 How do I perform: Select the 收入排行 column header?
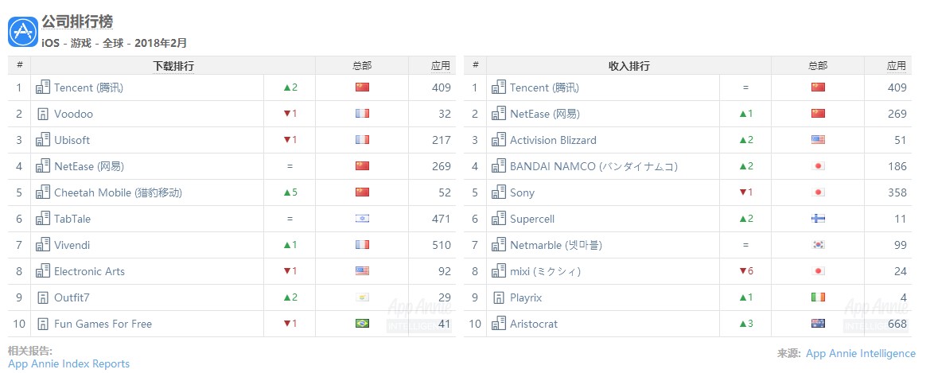[629, 66]
